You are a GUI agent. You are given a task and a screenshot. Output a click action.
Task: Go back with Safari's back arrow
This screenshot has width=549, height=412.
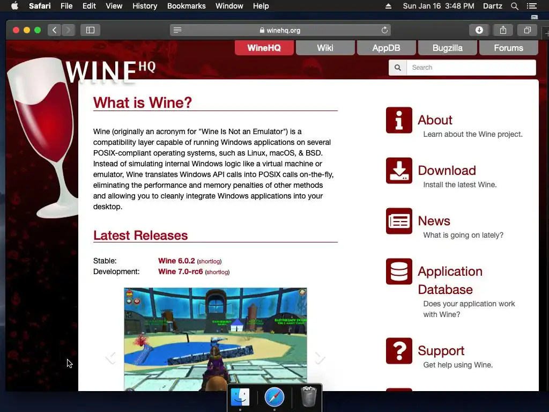point(54,30)
